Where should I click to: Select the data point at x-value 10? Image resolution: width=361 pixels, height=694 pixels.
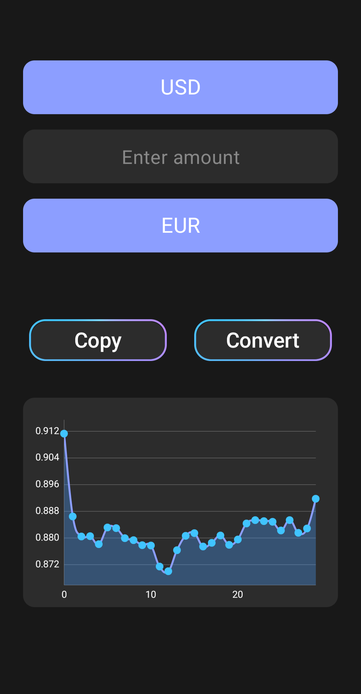coord(151,545)
